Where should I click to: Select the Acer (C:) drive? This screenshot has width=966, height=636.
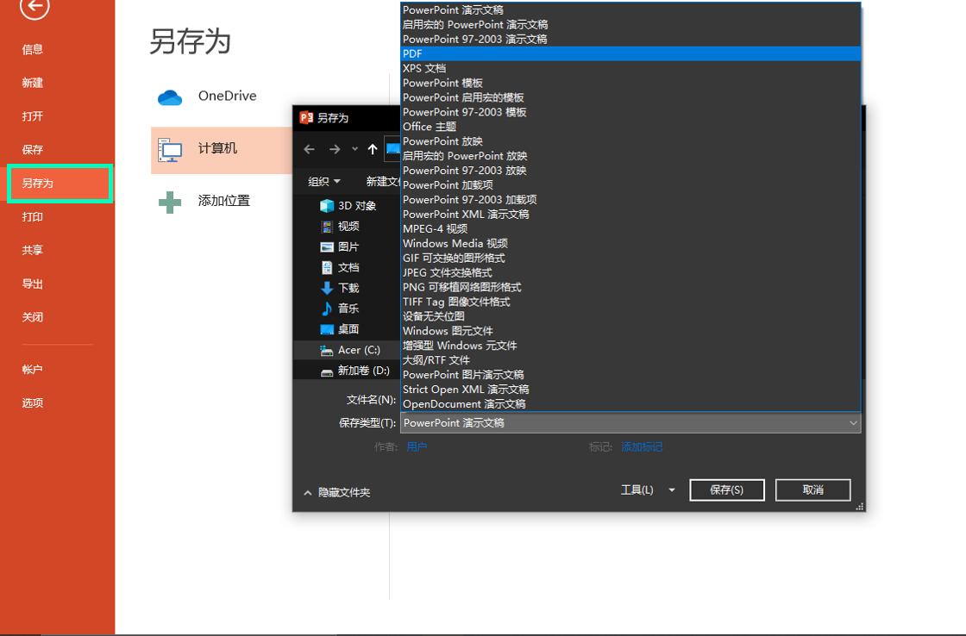[353, 350]
